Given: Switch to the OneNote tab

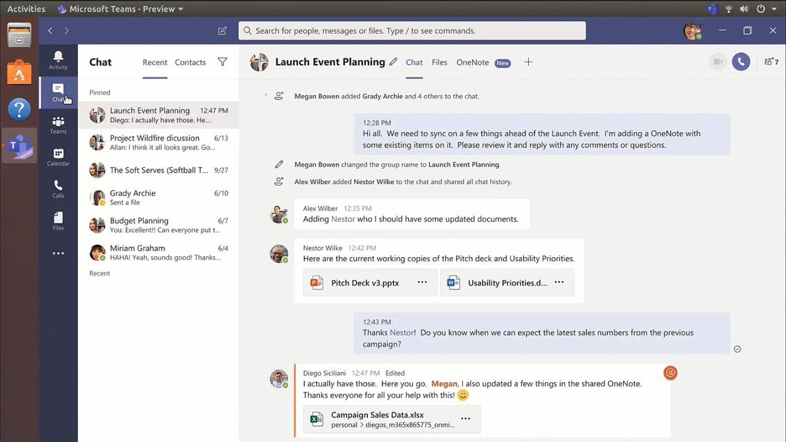Looking at the screenshot, I should pyautogui.click(x=472, y=62).
